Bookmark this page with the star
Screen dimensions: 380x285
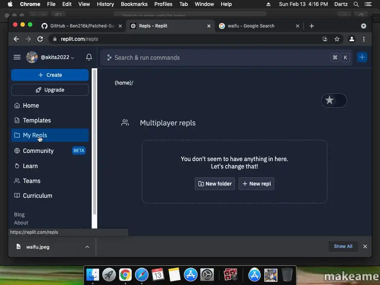pos(337,39)
